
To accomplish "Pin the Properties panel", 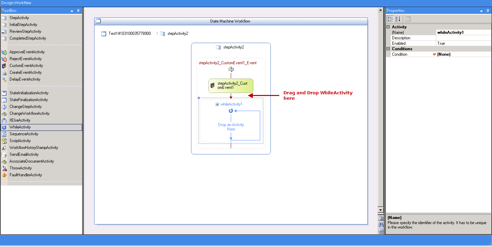I will 488,11.
